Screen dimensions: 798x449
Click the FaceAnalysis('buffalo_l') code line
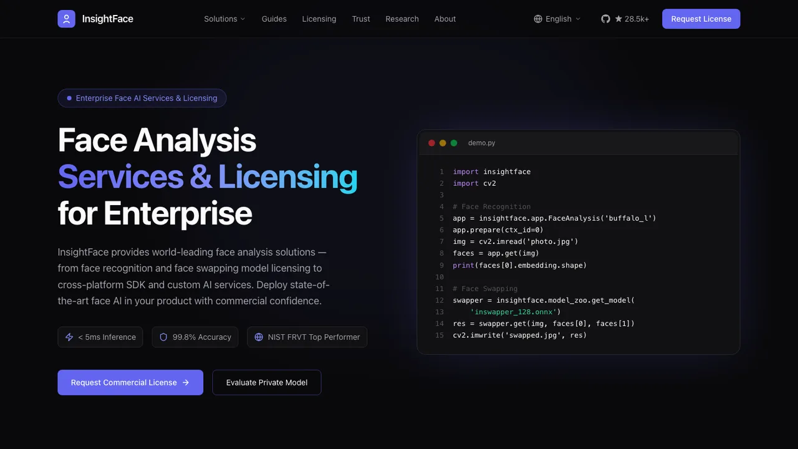(555, 218)
